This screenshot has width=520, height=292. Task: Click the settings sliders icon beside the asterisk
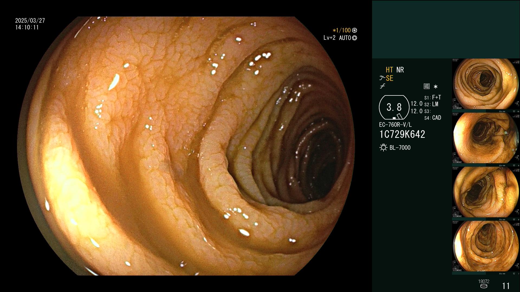coord(427,87)
